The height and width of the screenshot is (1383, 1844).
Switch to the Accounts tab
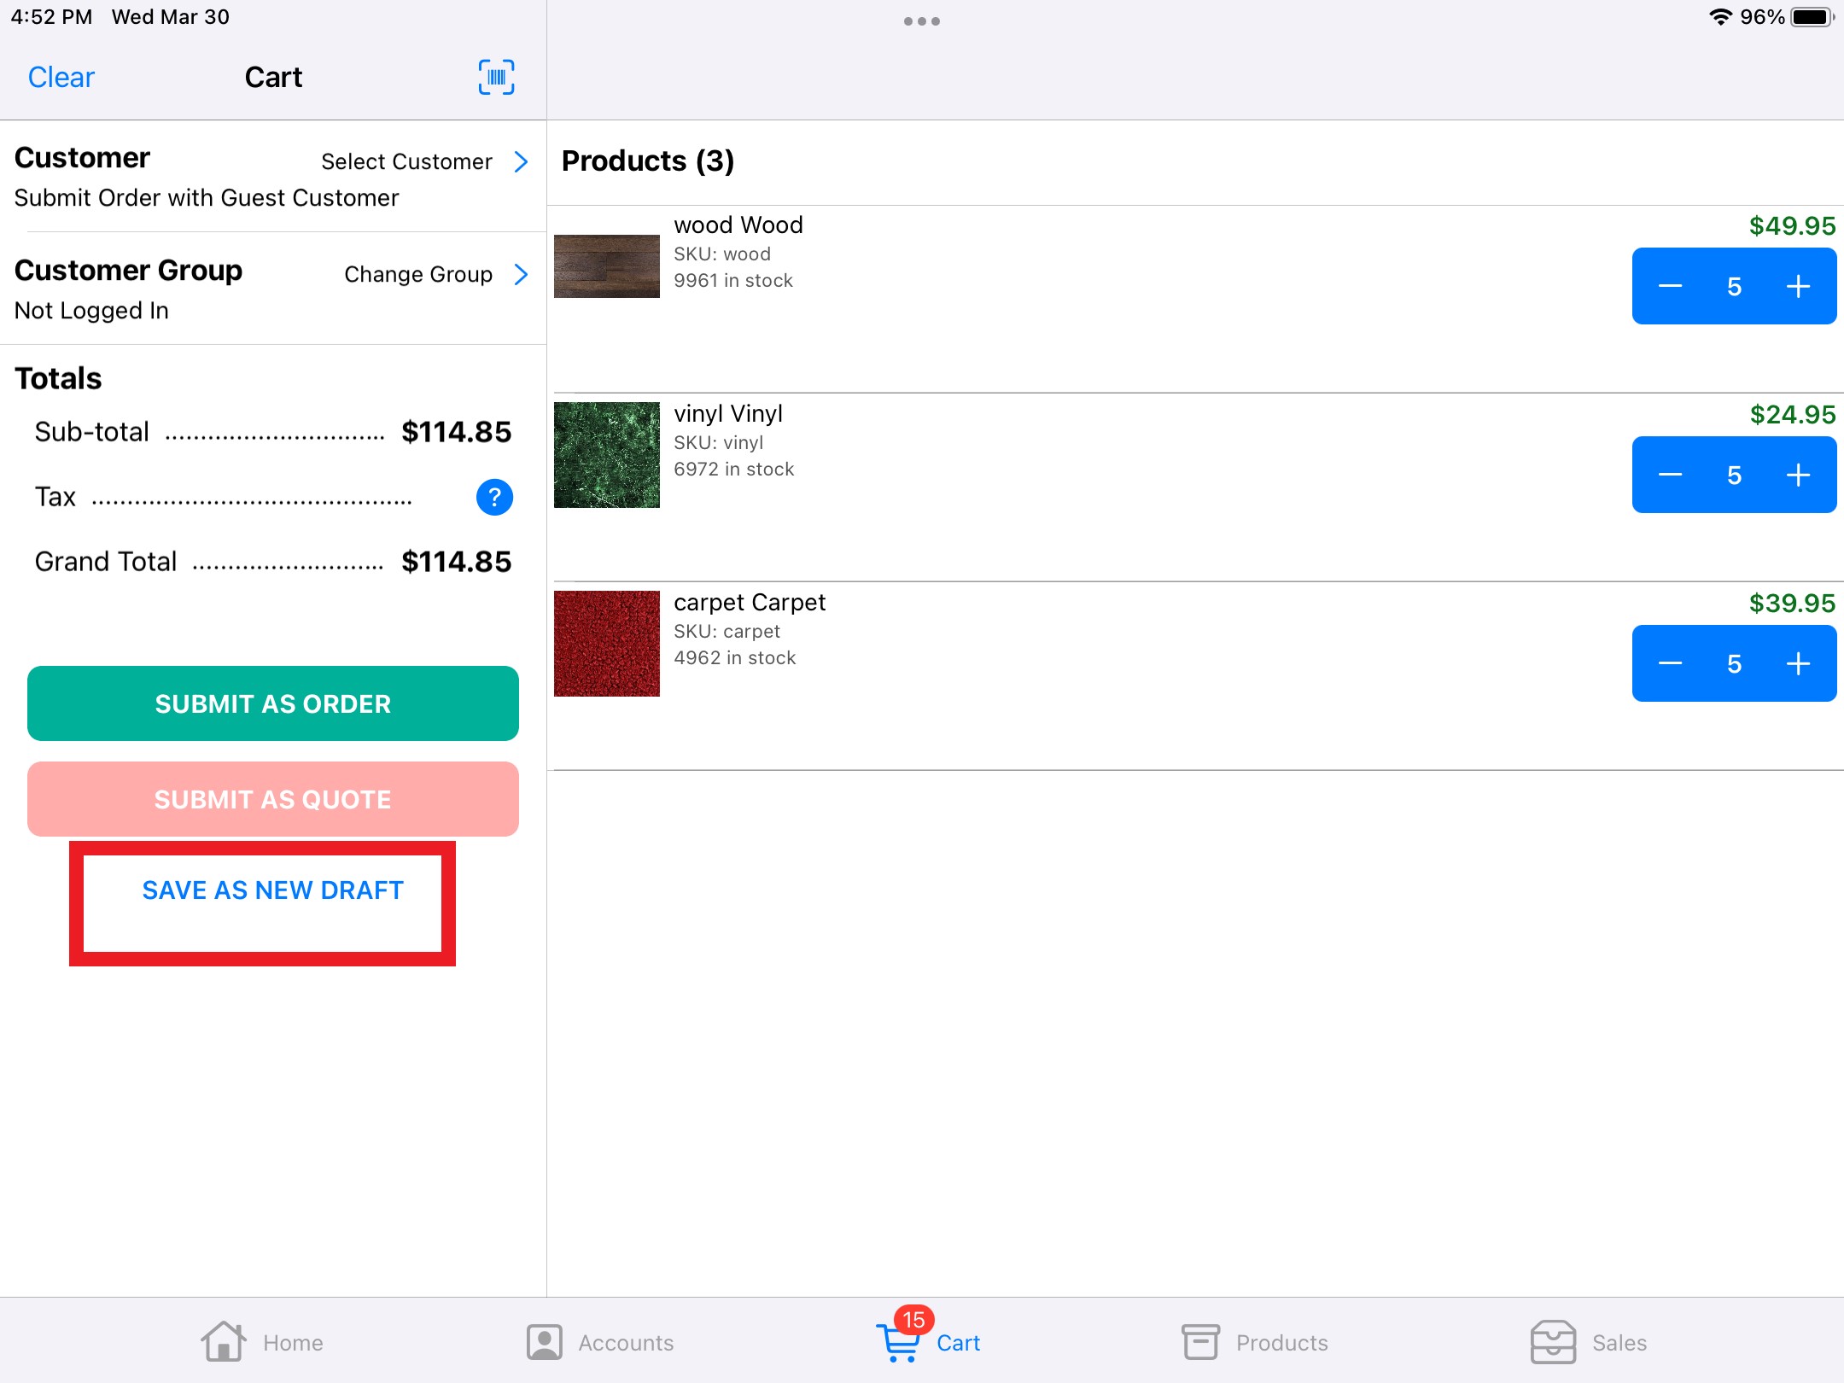pyautogui.click(x=600, y=1342)
